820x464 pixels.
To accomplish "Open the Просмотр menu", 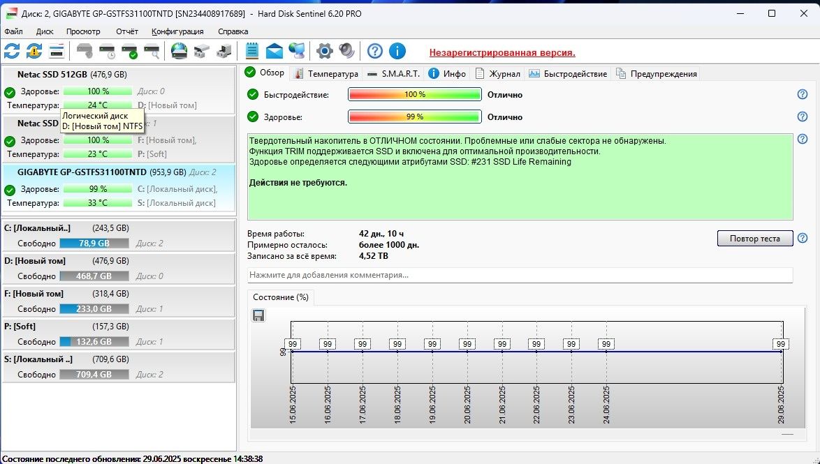I will pos(83,31).
